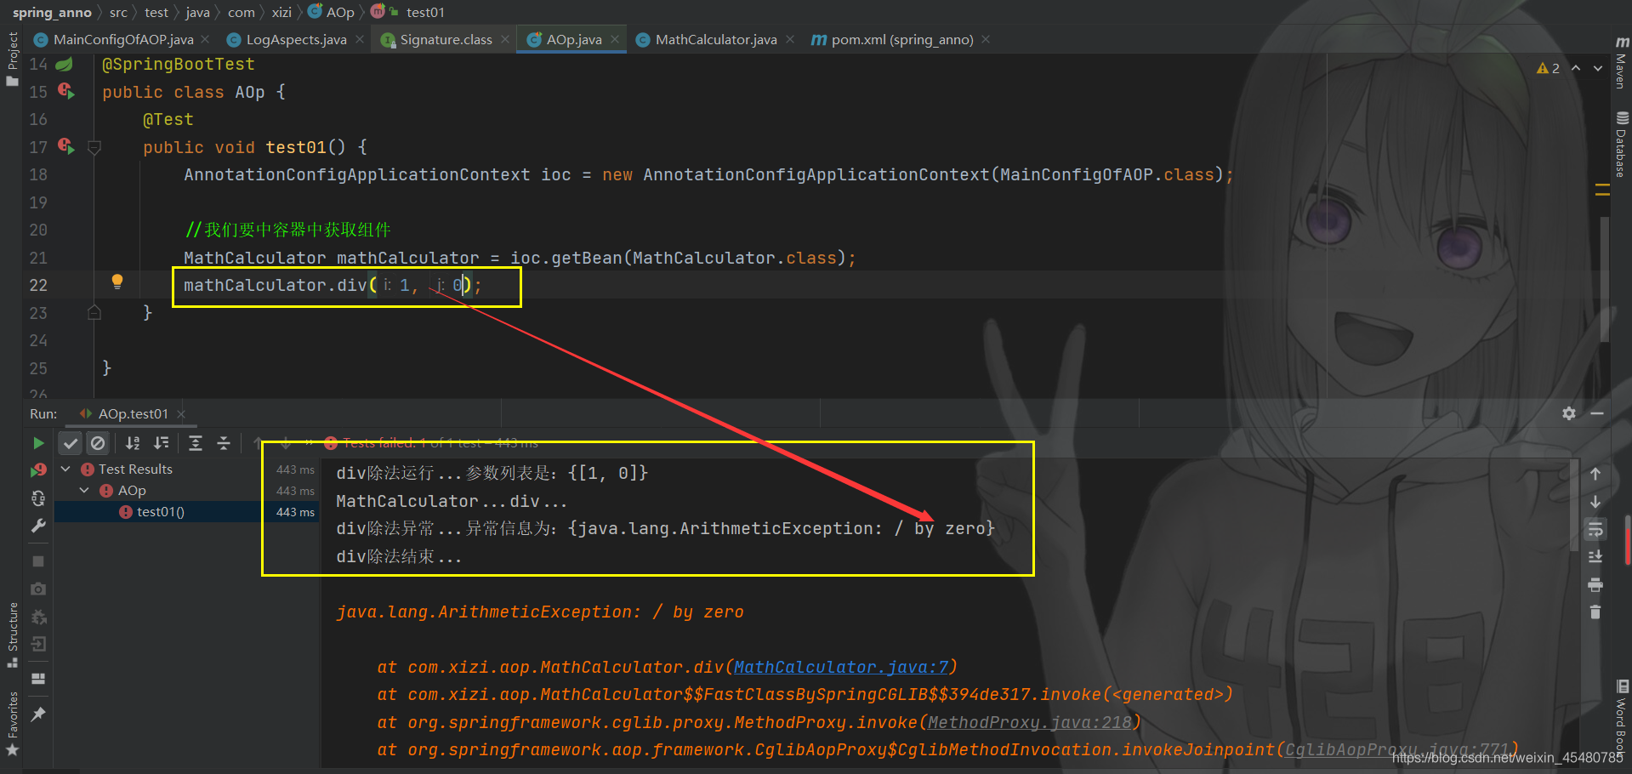Viewport: 1632px width, 774px height.
Task: Sort tests alphabetically
Action: 133,443
